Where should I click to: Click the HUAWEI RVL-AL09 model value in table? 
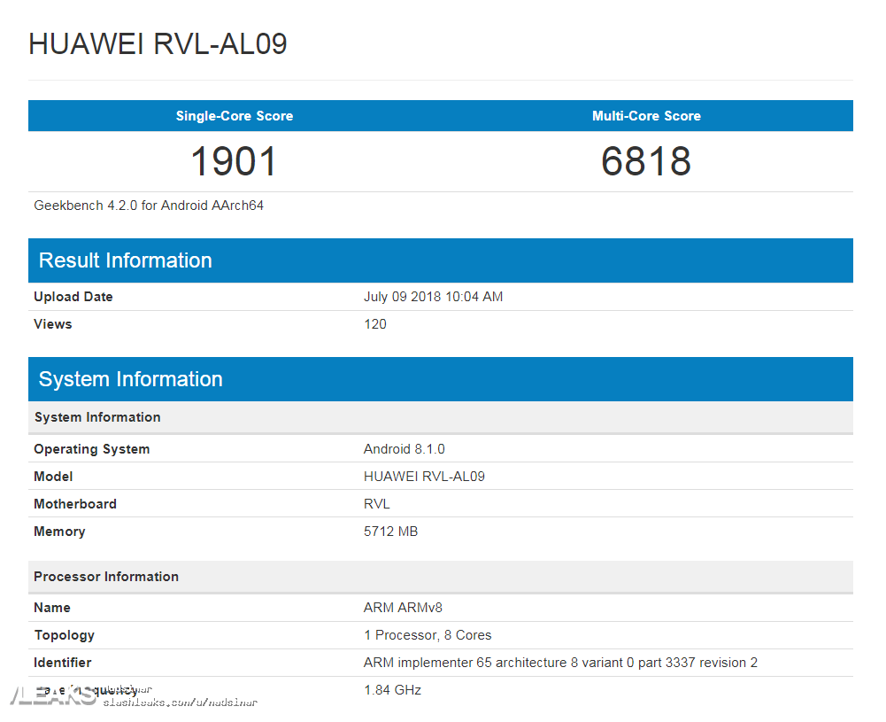pos(424,477)
